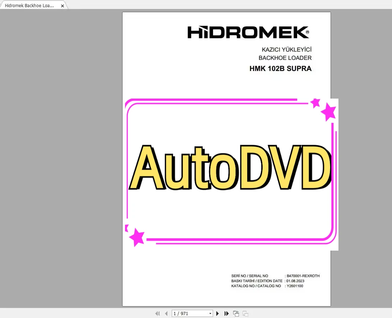Click the SERİ NO / SERIAL NO label
The image size is (392, 318).
249,276
